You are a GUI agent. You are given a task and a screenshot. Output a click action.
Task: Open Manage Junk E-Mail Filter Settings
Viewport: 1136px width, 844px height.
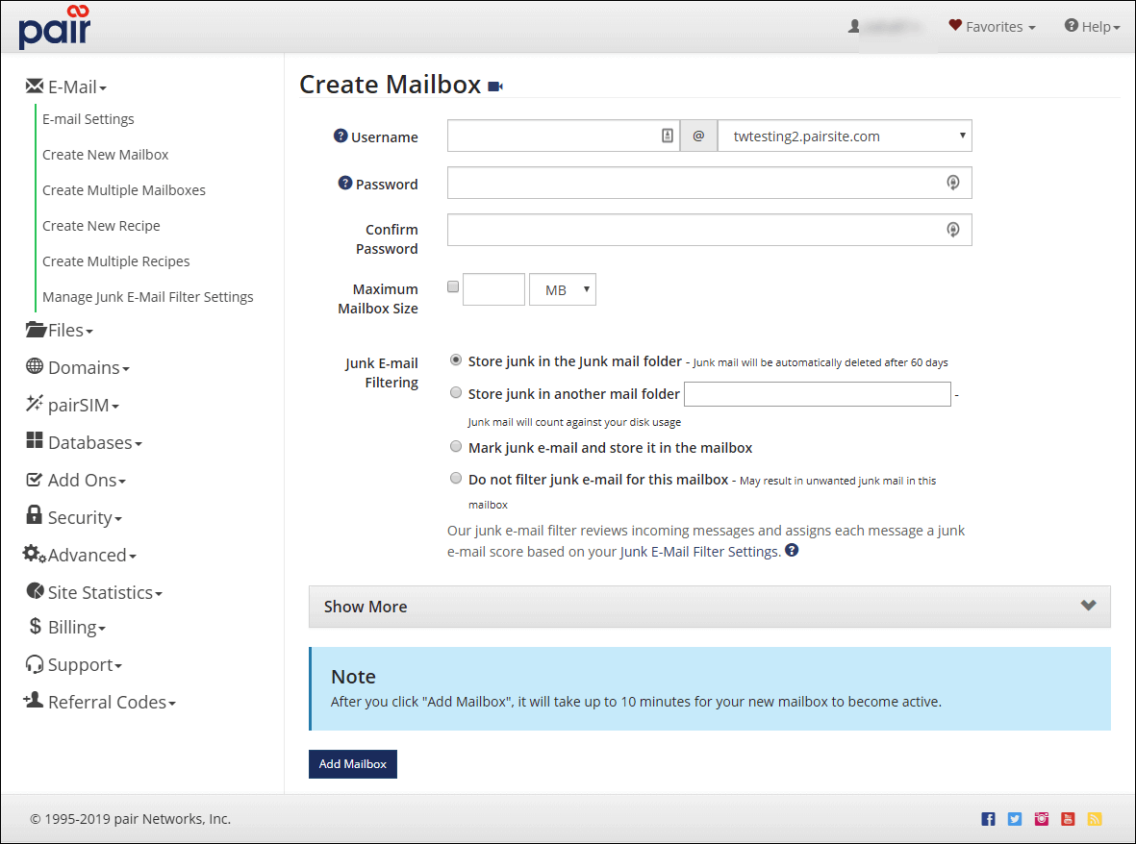coord(148,296)
